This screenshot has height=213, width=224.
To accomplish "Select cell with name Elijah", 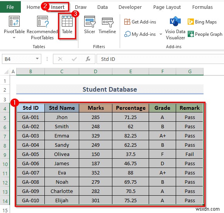I will 62,200.
